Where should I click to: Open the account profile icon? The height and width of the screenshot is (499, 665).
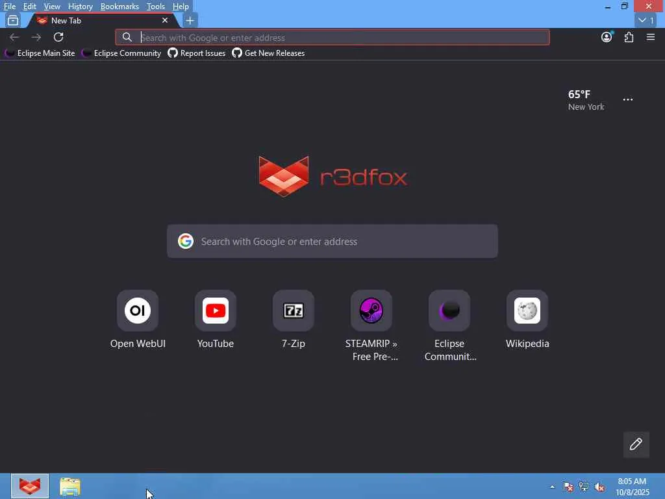[607, 37]
